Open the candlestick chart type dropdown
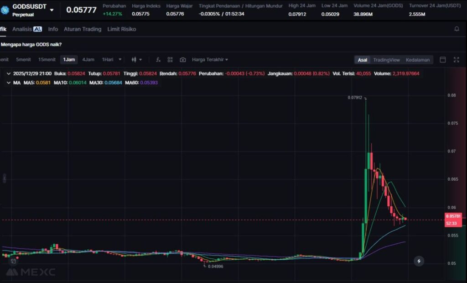Image resolution: width=467 pixels, height=283 pixels. [x=137, y=60]
